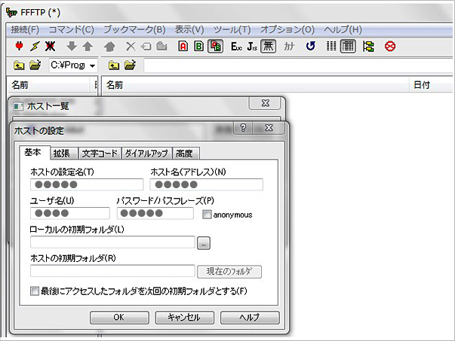Click the refresh arrow toolbar icon
Viewport: 455px width, 341px height.
pos(310,47)
